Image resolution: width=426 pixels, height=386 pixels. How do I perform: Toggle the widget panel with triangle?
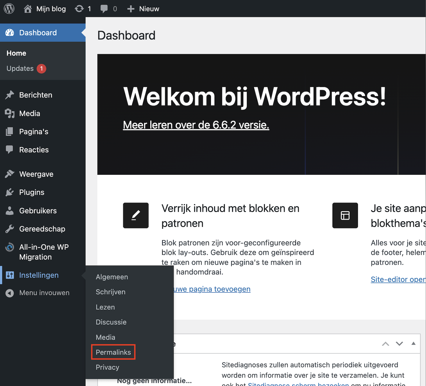413,344
